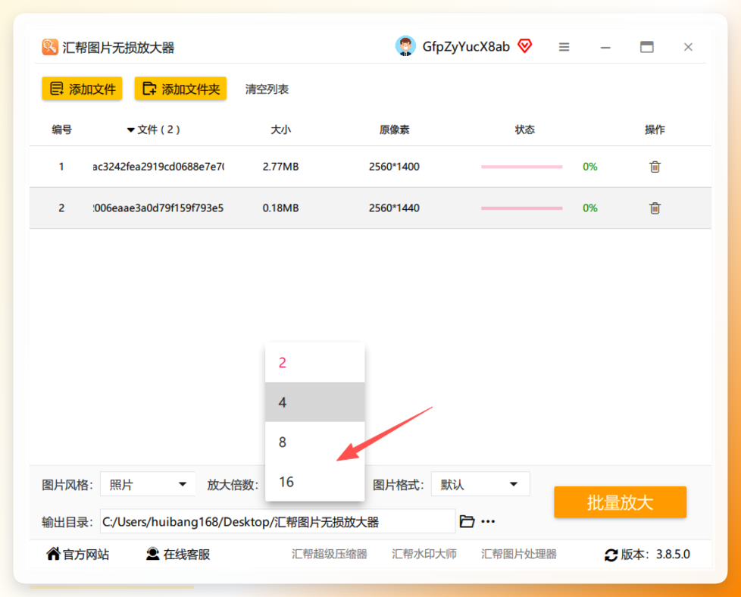This screenshot has width=741, height=597.
Task: Click 添加文件夹 button
Action: click(180, 89)
